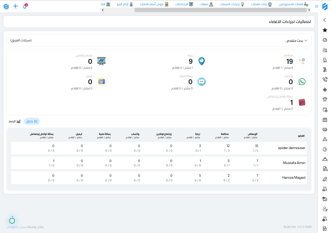Open favorites star in the sidebar
The height and width of the screenshot is (233, 331).
[325, 30]
